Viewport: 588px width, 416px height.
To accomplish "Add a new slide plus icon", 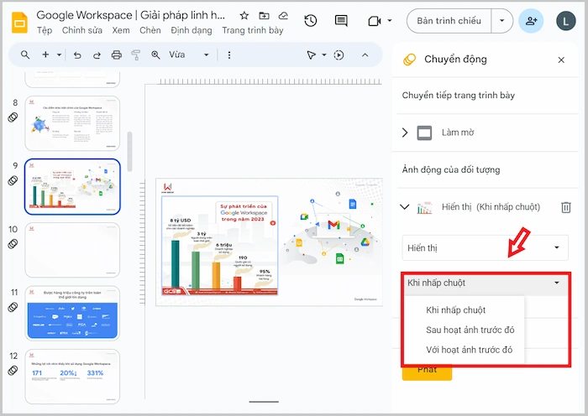I will [x=45, y=55].
